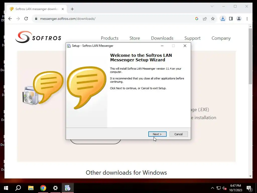Click Next in the Setup wizard
Screen dimensions: 257x193
point(157,134)
